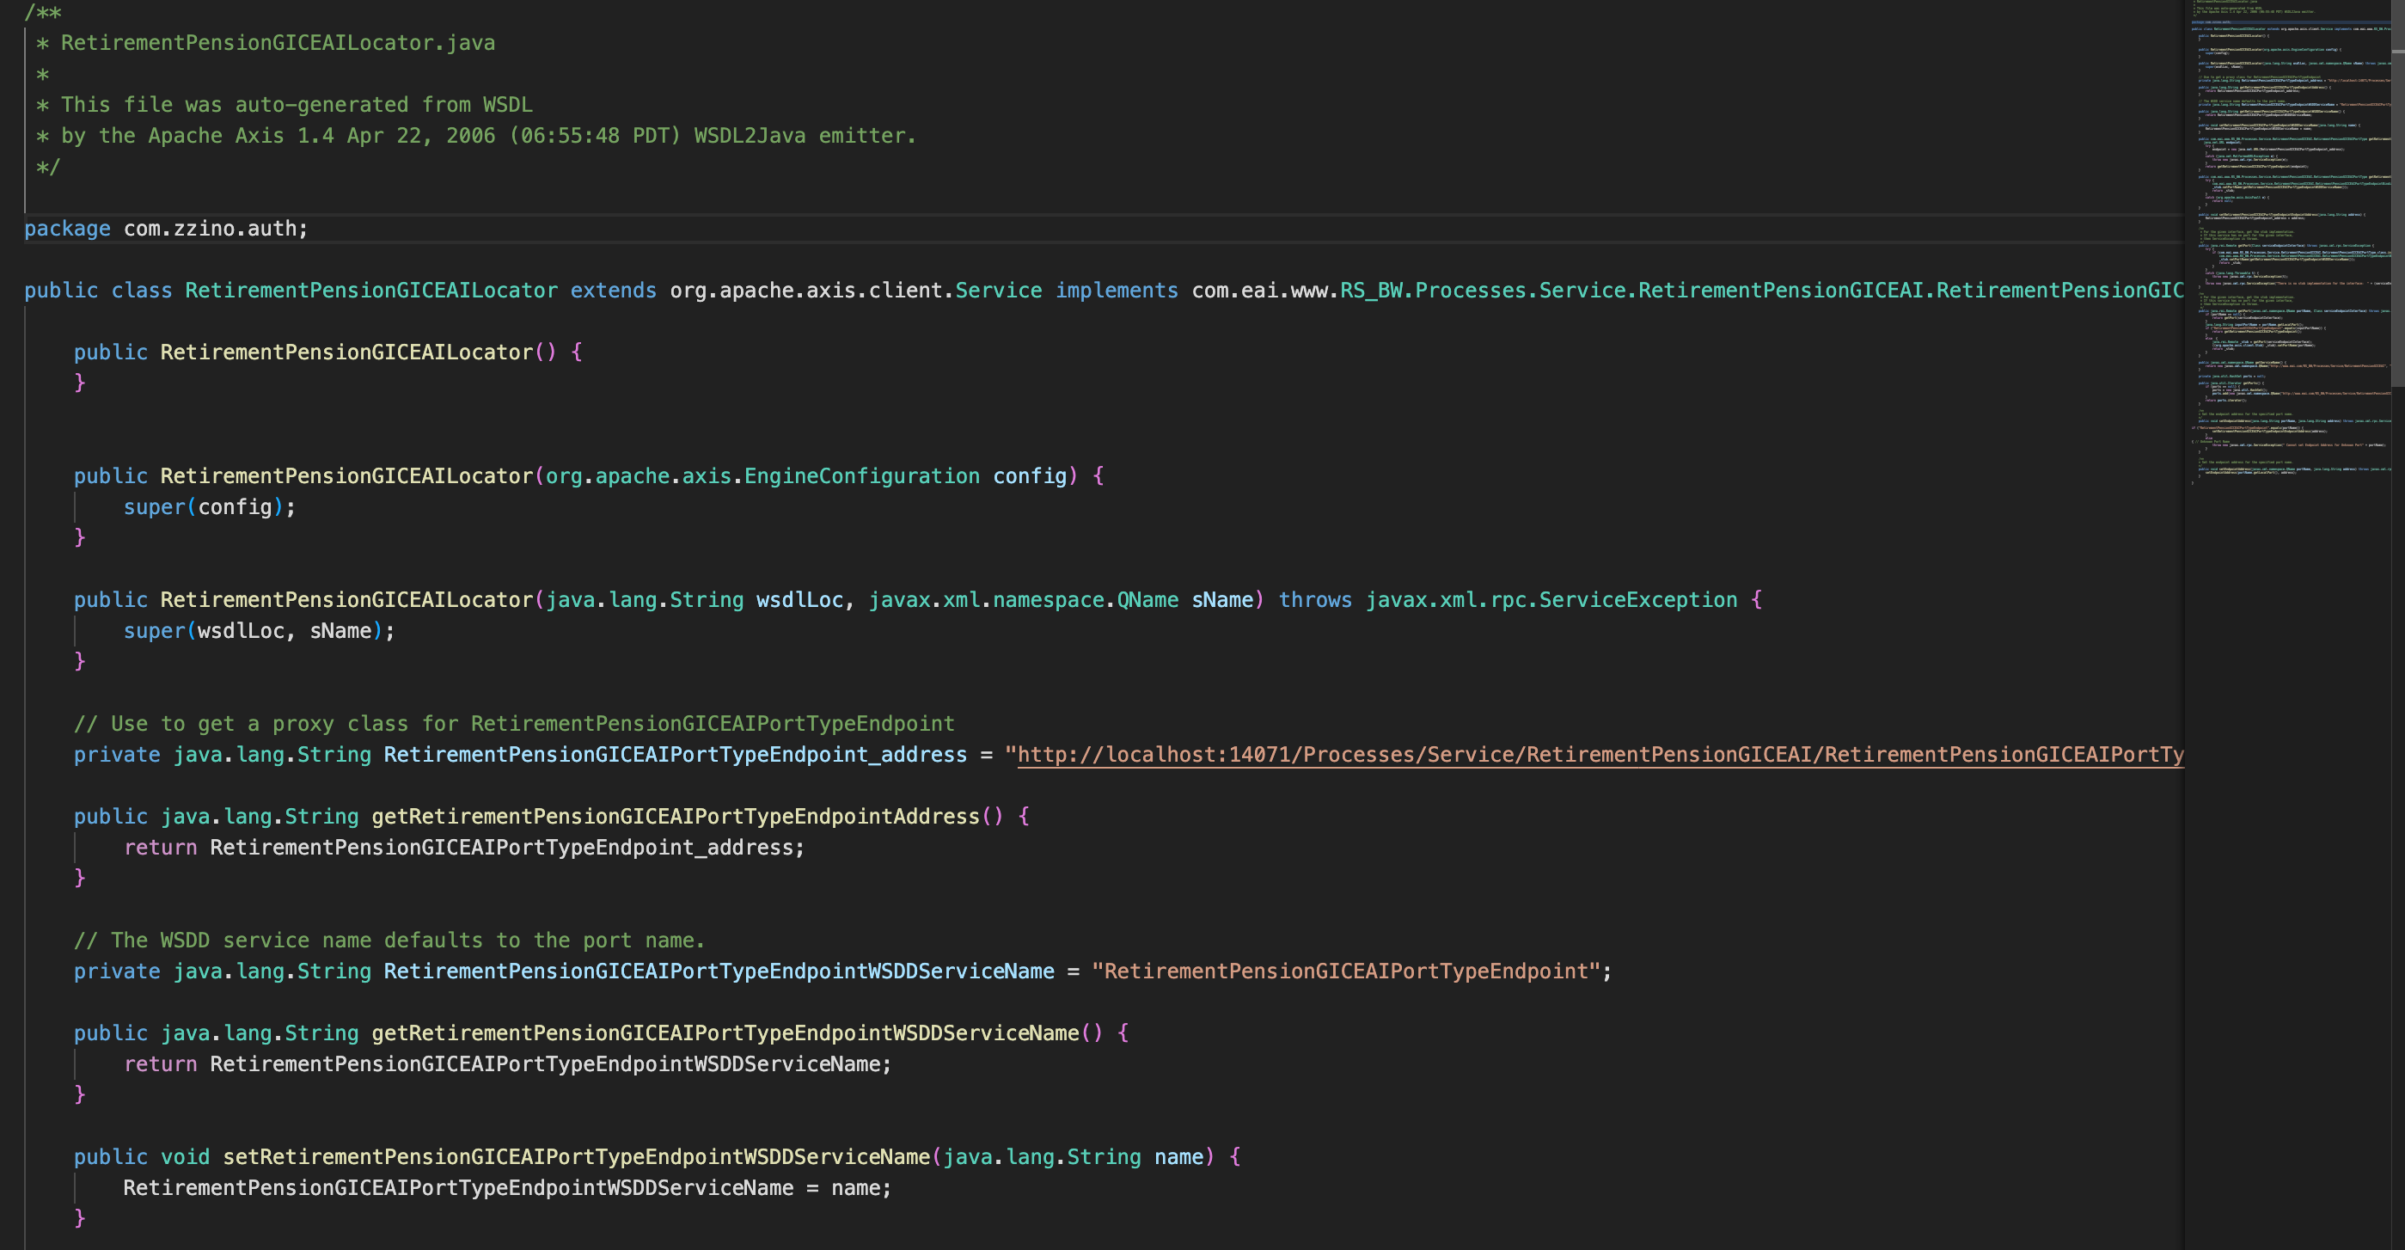Viewport: 2405px width, 1250px height.
Task: Click 'setRetirementPensionGICEAIPortTypeEndpointWSDDServiceName' method name
Action: pyautogui.click(x=576, y=1156)
